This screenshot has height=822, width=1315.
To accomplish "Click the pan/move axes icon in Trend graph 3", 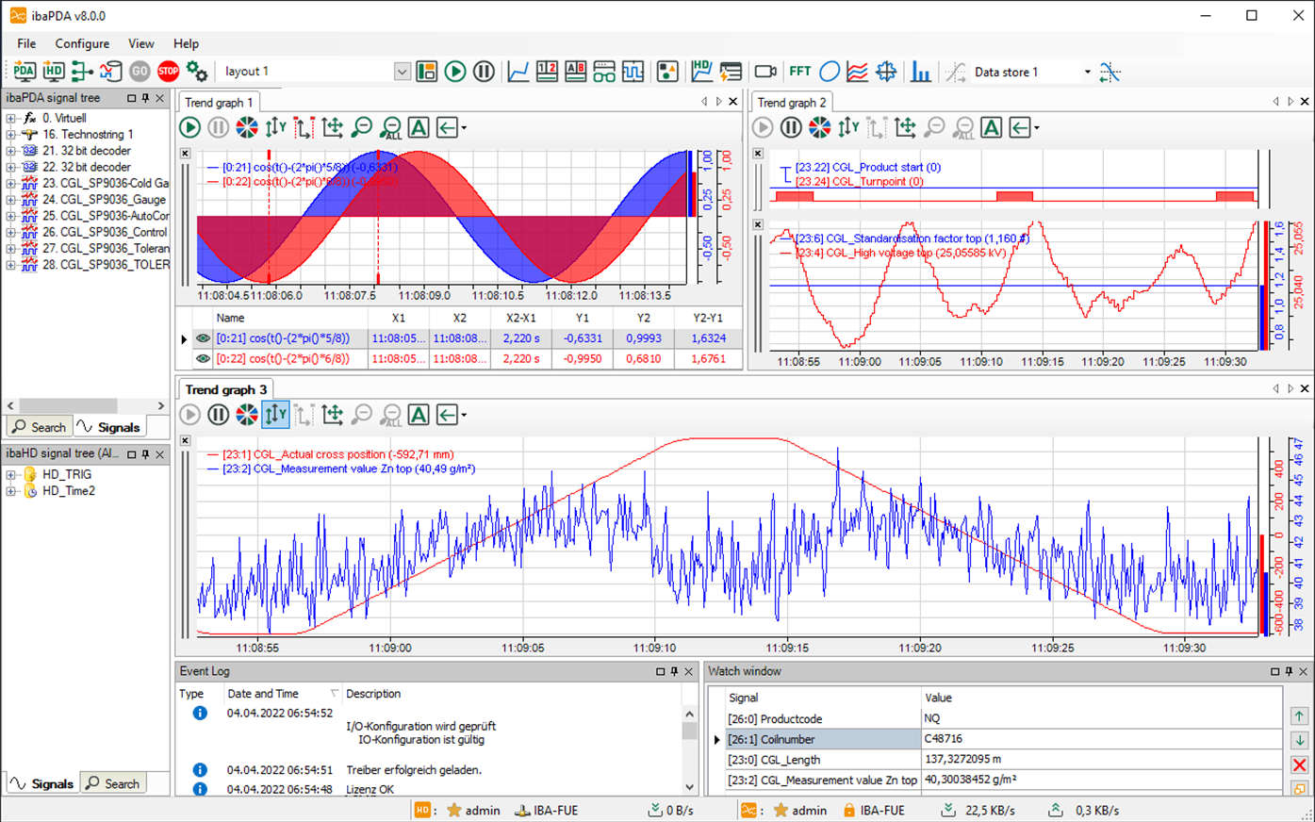I will click(332, 414).
